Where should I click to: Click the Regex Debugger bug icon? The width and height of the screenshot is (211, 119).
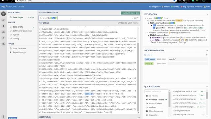(11, 52)
